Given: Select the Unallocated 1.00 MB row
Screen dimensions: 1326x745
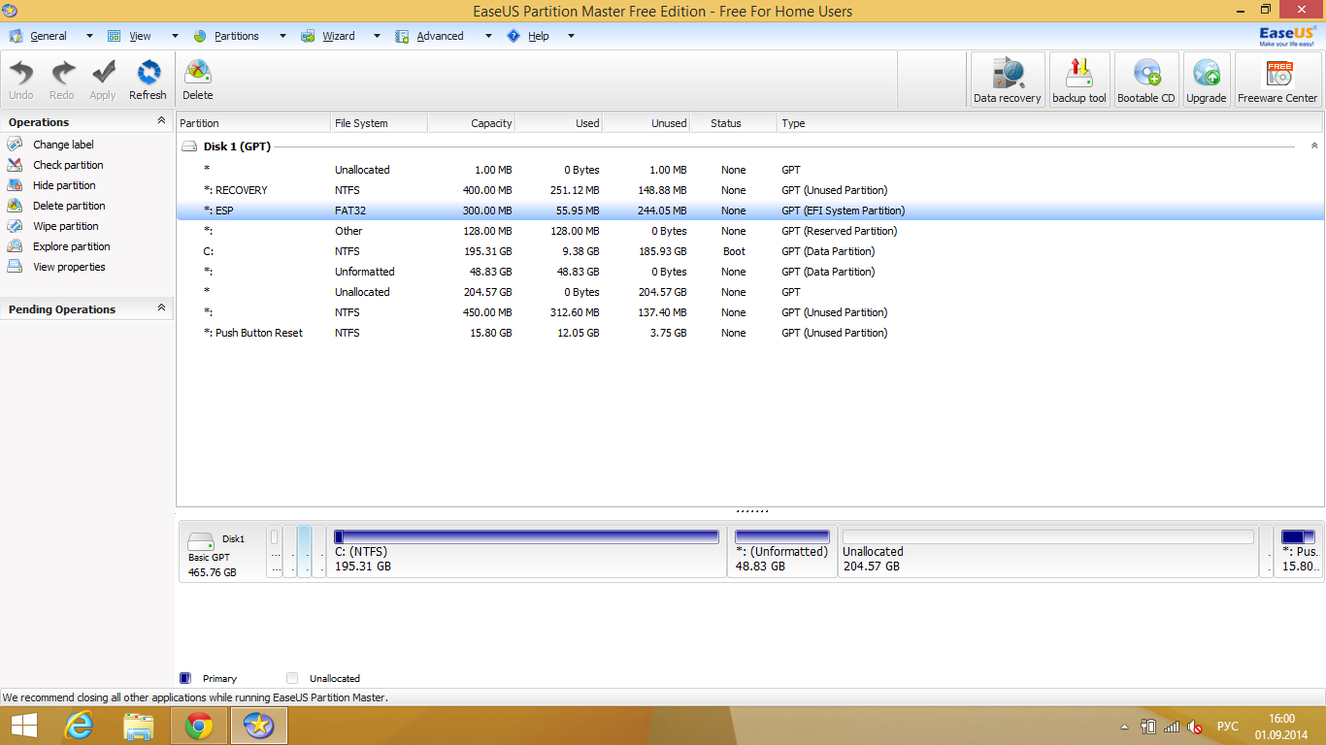Looking at the screenshot, I should 749,170.
